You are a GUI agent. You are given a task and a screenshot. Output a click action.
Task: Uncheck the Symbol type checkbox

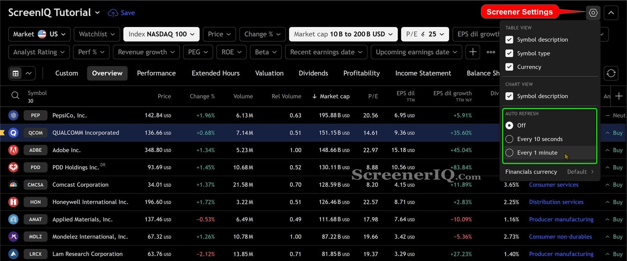509,53
